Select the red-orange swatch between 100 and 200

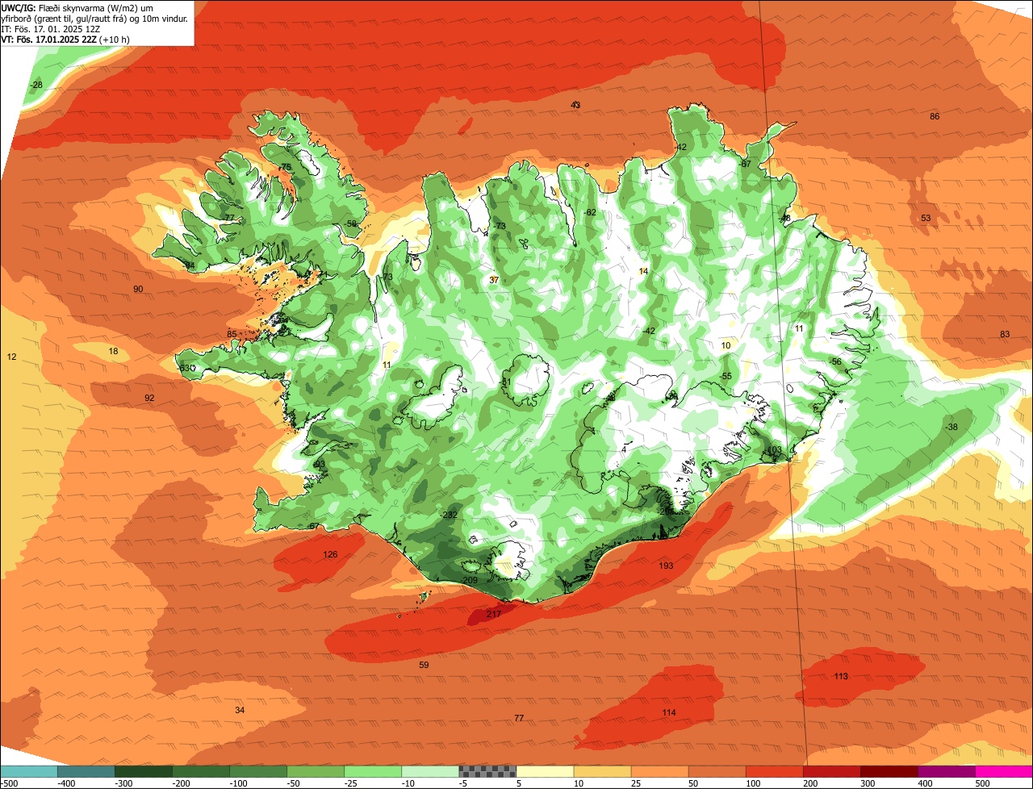coord(774,771)
